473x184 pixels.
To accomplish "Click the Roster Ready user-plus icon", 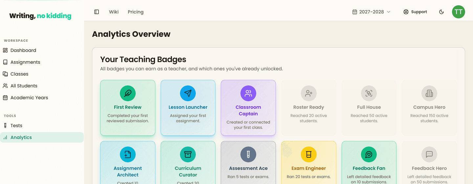I will pos(309,93).
